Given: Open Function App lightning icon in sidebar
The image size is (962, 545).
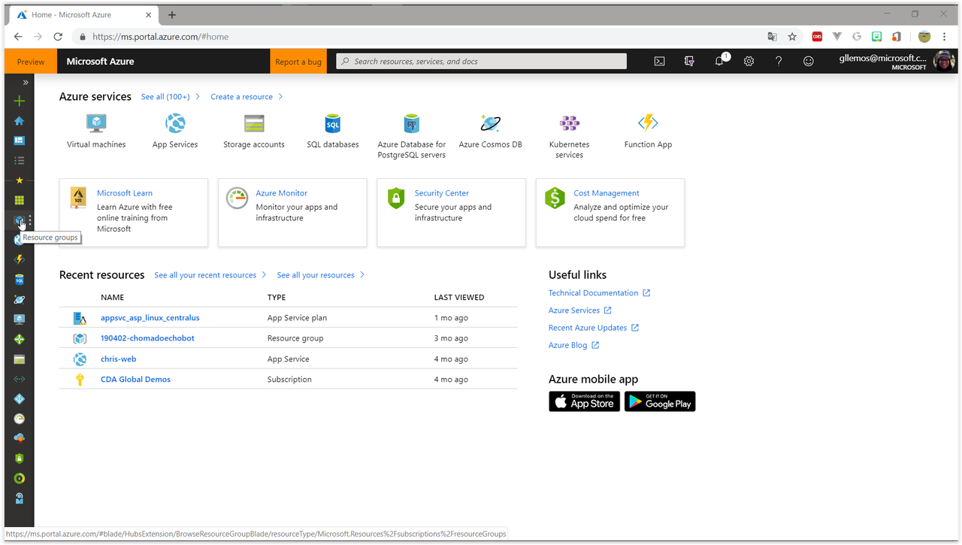Looking at the screenshot, I should click(20, 259).
